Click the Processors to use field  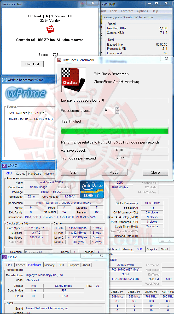click(x=110, y=110)
